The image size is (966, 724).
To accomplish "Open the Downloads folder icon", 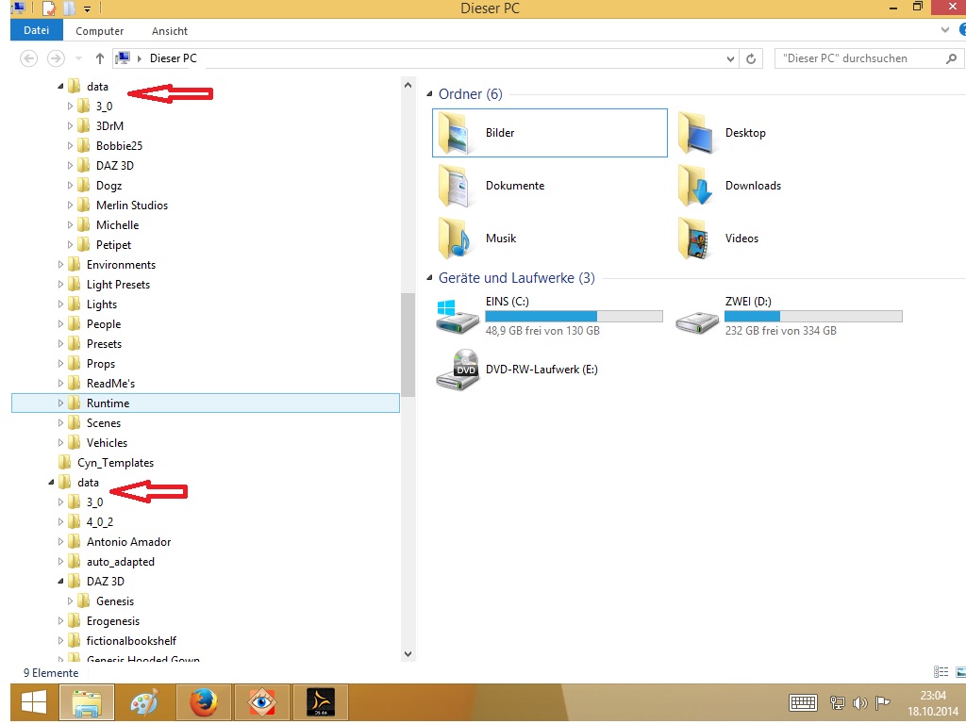I will (695, 186).
